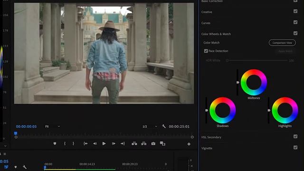The width and height of the screenshot is (304, 171).
Task: Disable the Creative section checkbox
Action: [295, 11]
